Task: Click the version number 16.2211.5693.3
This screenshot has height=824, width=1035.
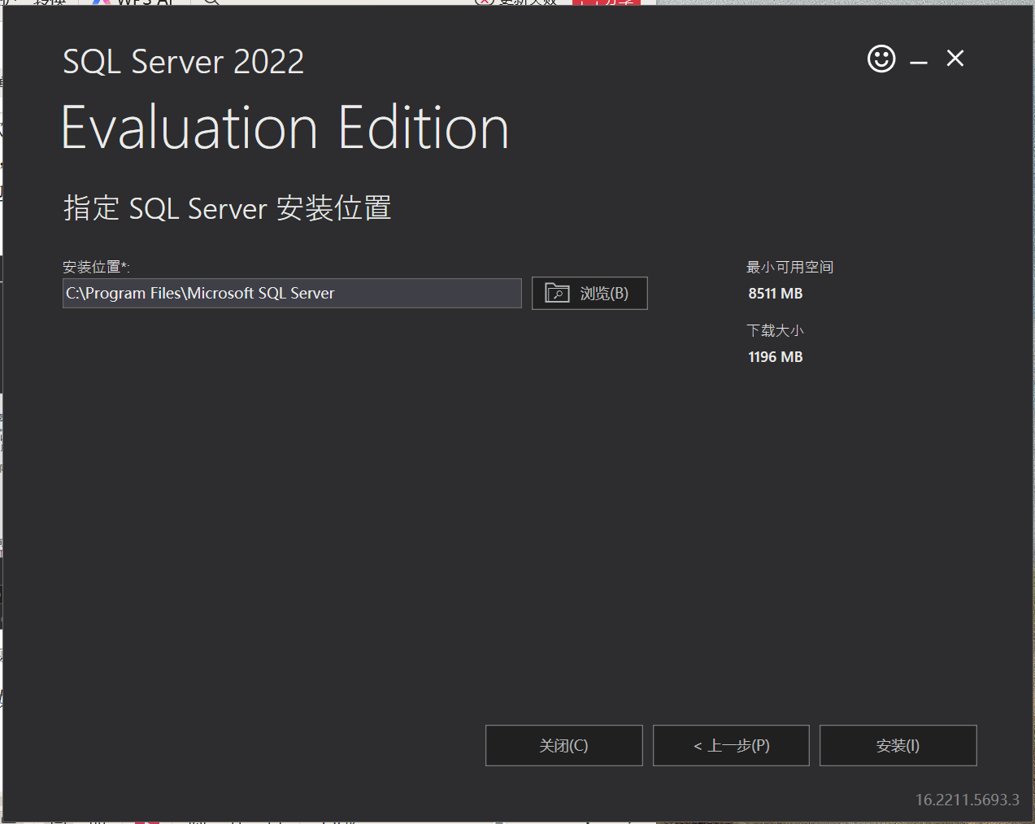Action: point(968,800)
